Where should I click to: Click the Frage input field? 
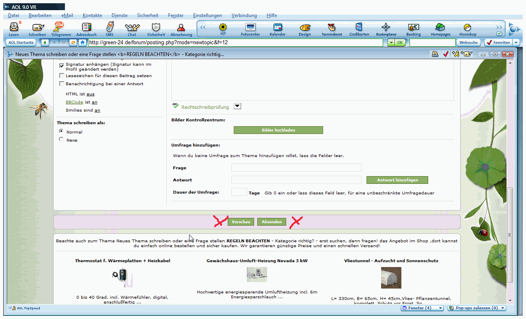[296, 168]
